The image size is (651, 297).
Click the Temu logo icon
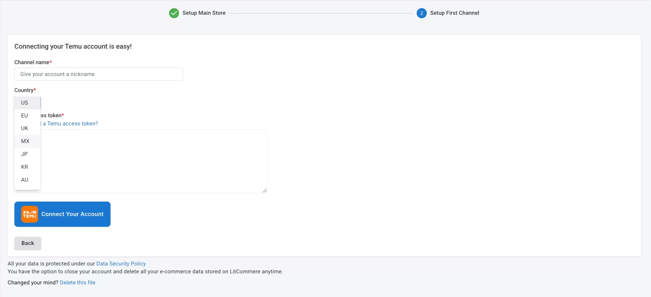click(29, 214)
